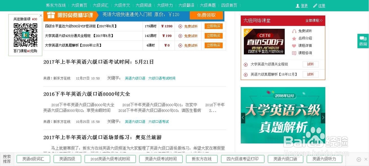The image size is (369, 166).
Task: Search recommendation 四六级准考证打印
Action: [x=243, y=159]
